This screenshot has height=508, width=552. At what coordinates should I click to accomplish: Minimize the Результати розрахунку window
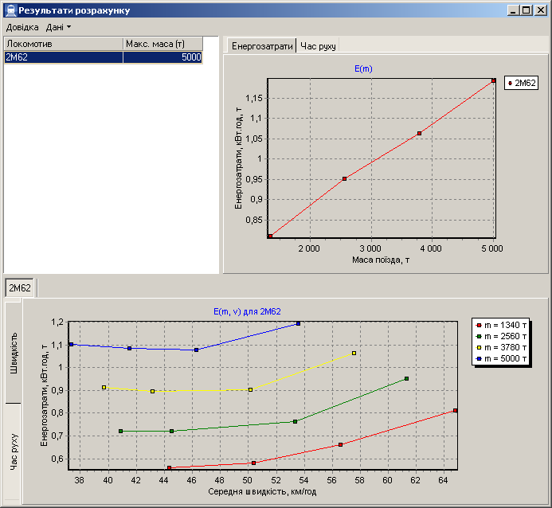(513, 10)
